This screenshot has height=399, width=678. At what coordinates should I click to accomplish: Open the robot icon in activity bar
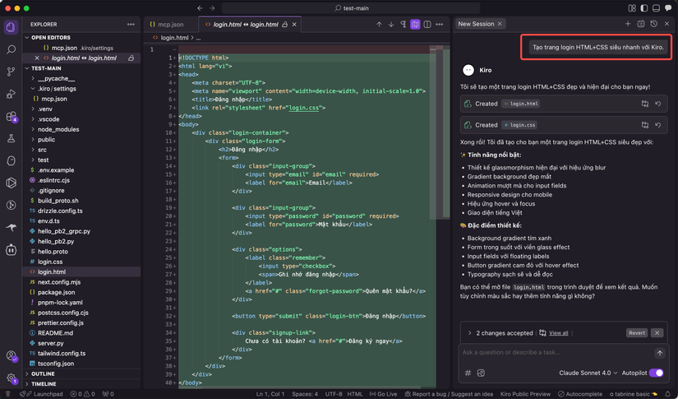11,250
